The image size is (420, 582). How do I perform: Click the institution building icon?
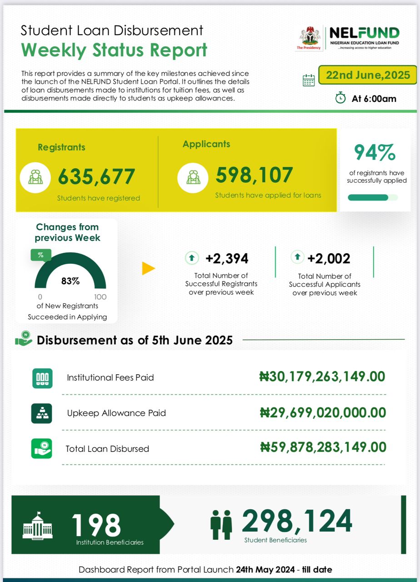38,525
